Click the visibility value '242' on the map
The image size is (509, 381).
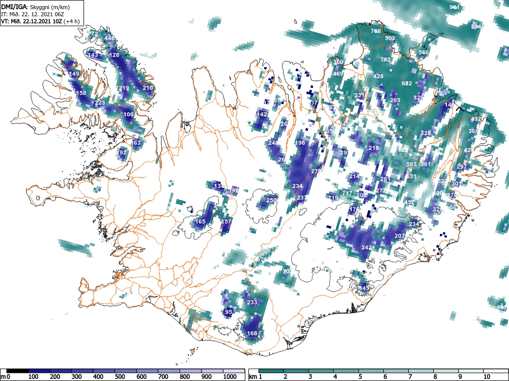point(366,247)
